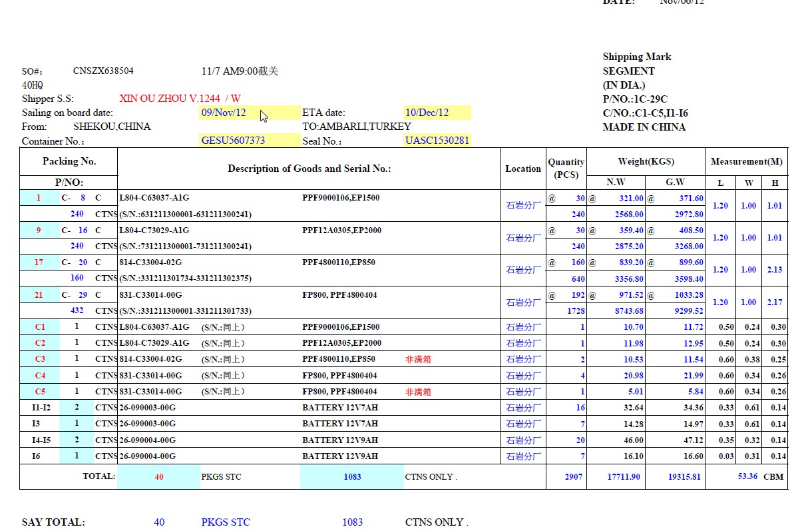
Task: Select SO number CNSZX638504
Action: click(103, 71)
